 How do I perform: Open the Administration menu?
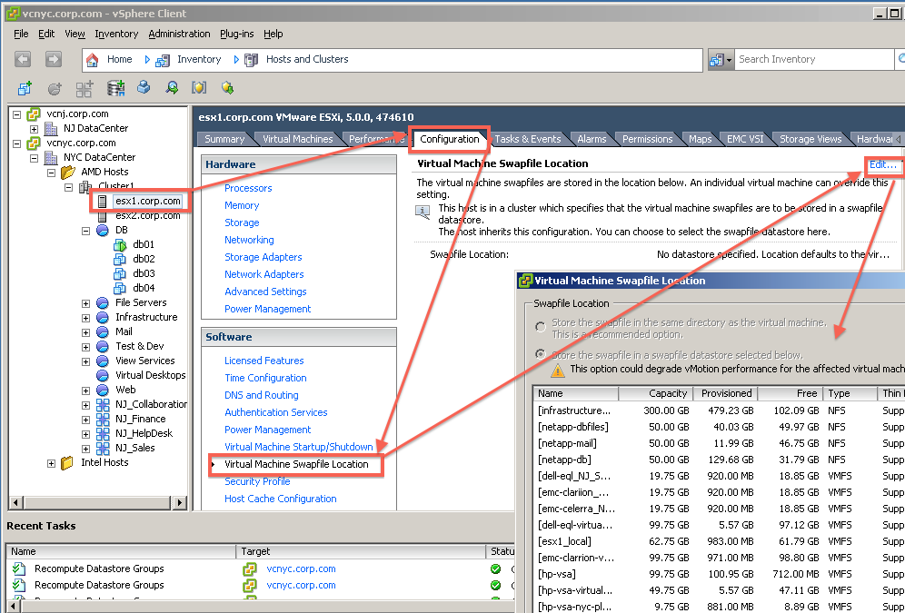point(180,34)
